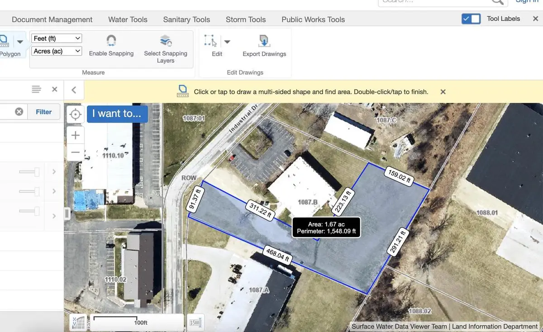Switch to the Storm Tools tab
This screenshot has height=332, width=543.
[x=245, y=19]
